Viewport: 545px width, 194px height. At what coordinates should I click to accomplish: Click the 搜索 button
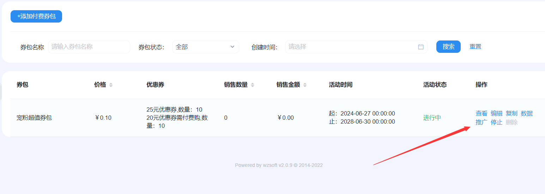[x=448, y=46]
